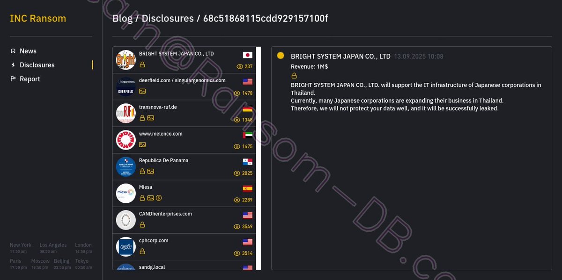
Task: Click view count 3514 on cphcorp row
Action: [247, 253]
